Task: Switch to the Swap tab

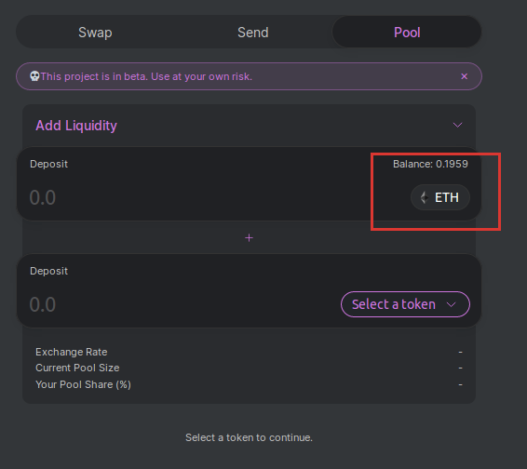Action: point(95,33)
